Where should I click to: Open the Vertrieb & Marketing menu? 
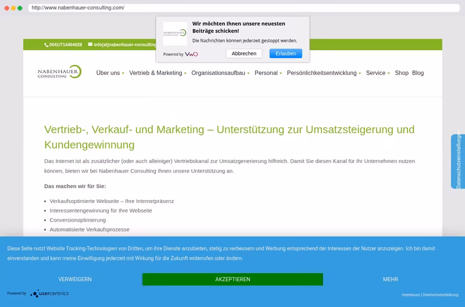coord(156,73)
